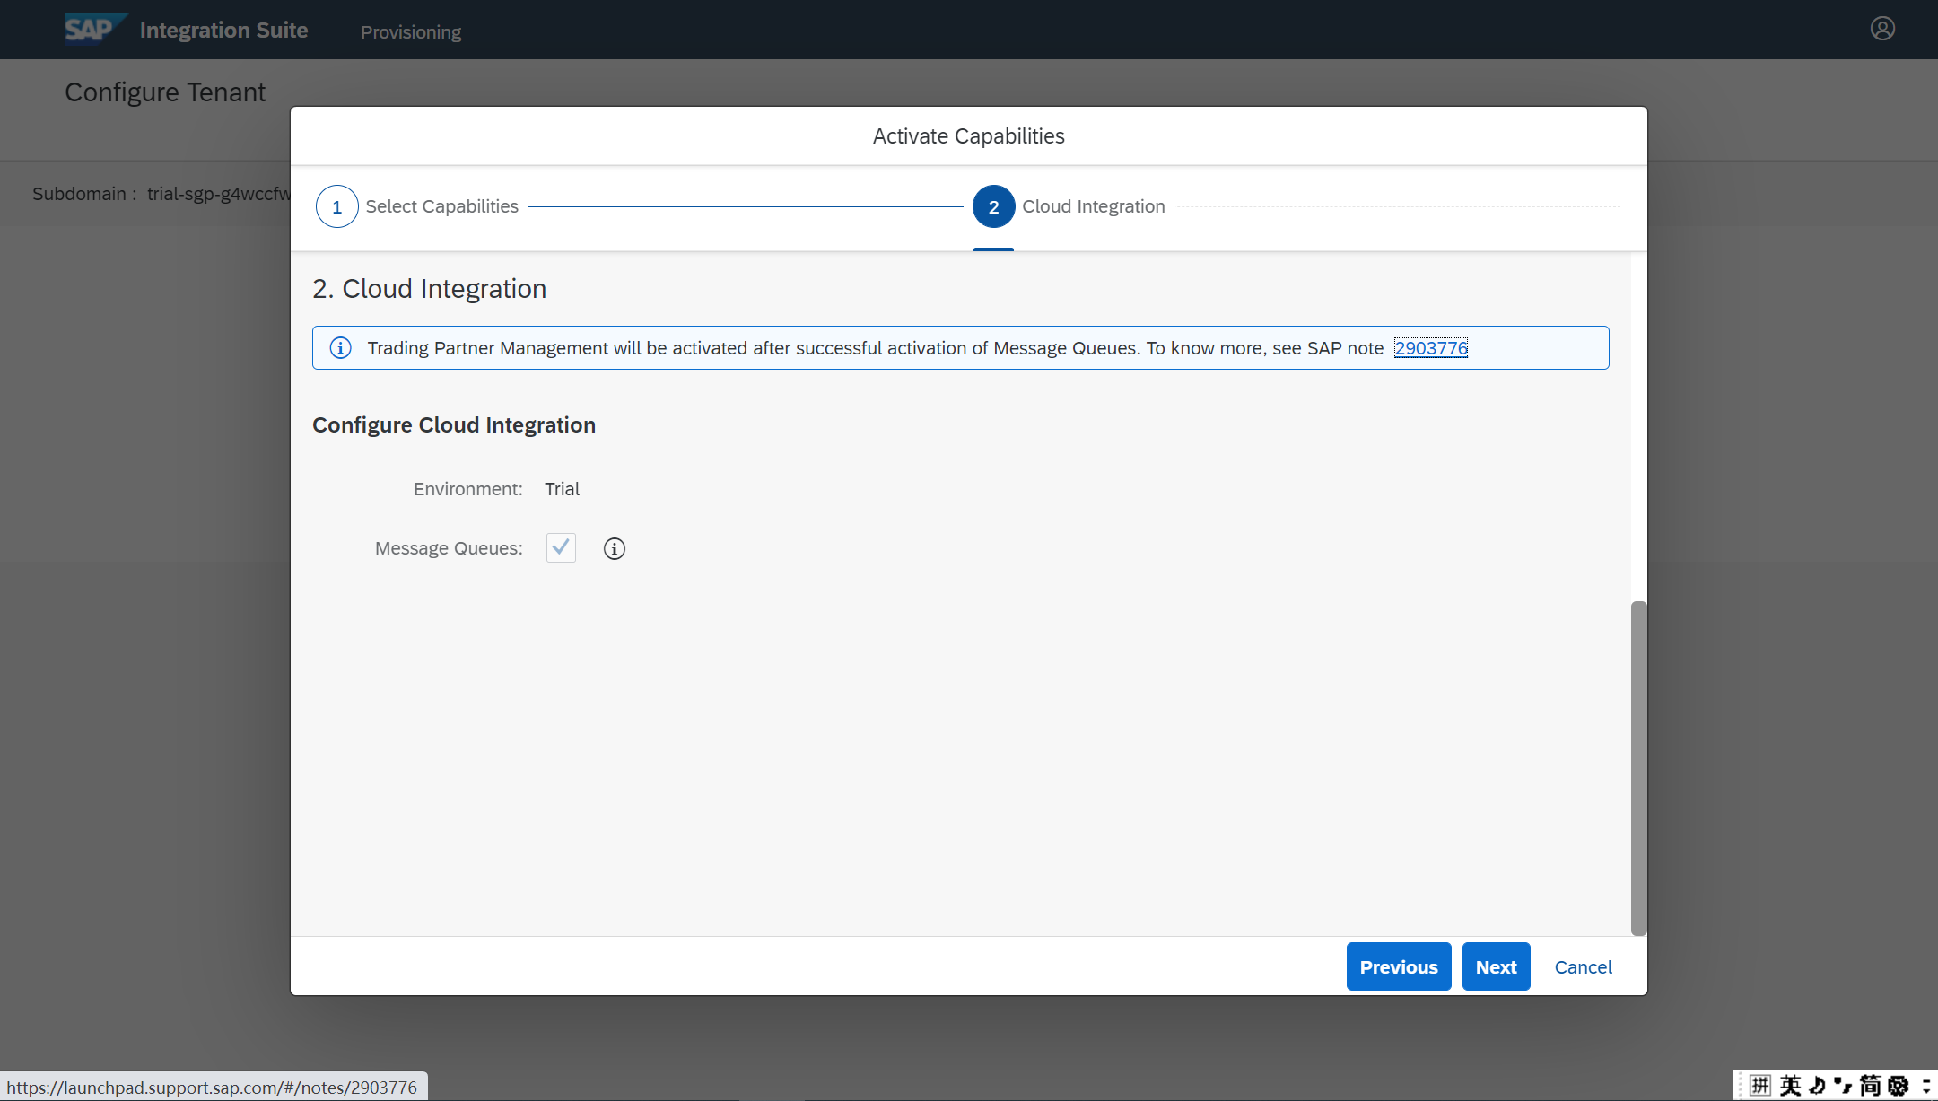
Task: Cancel the Activate Capabilities dialog
Action: click(1584, 966)
